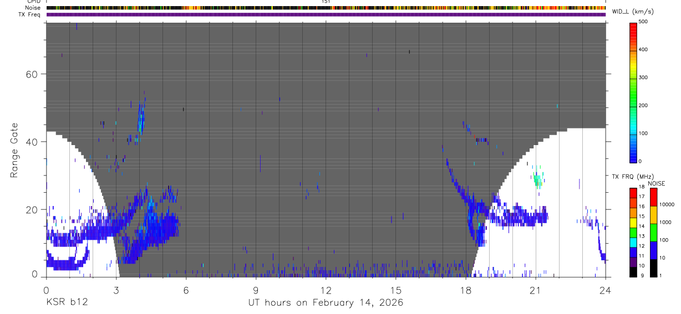Click the 18 label on TX FRQ legend
The height and width of the screenshot is (314, 681).
642,187
